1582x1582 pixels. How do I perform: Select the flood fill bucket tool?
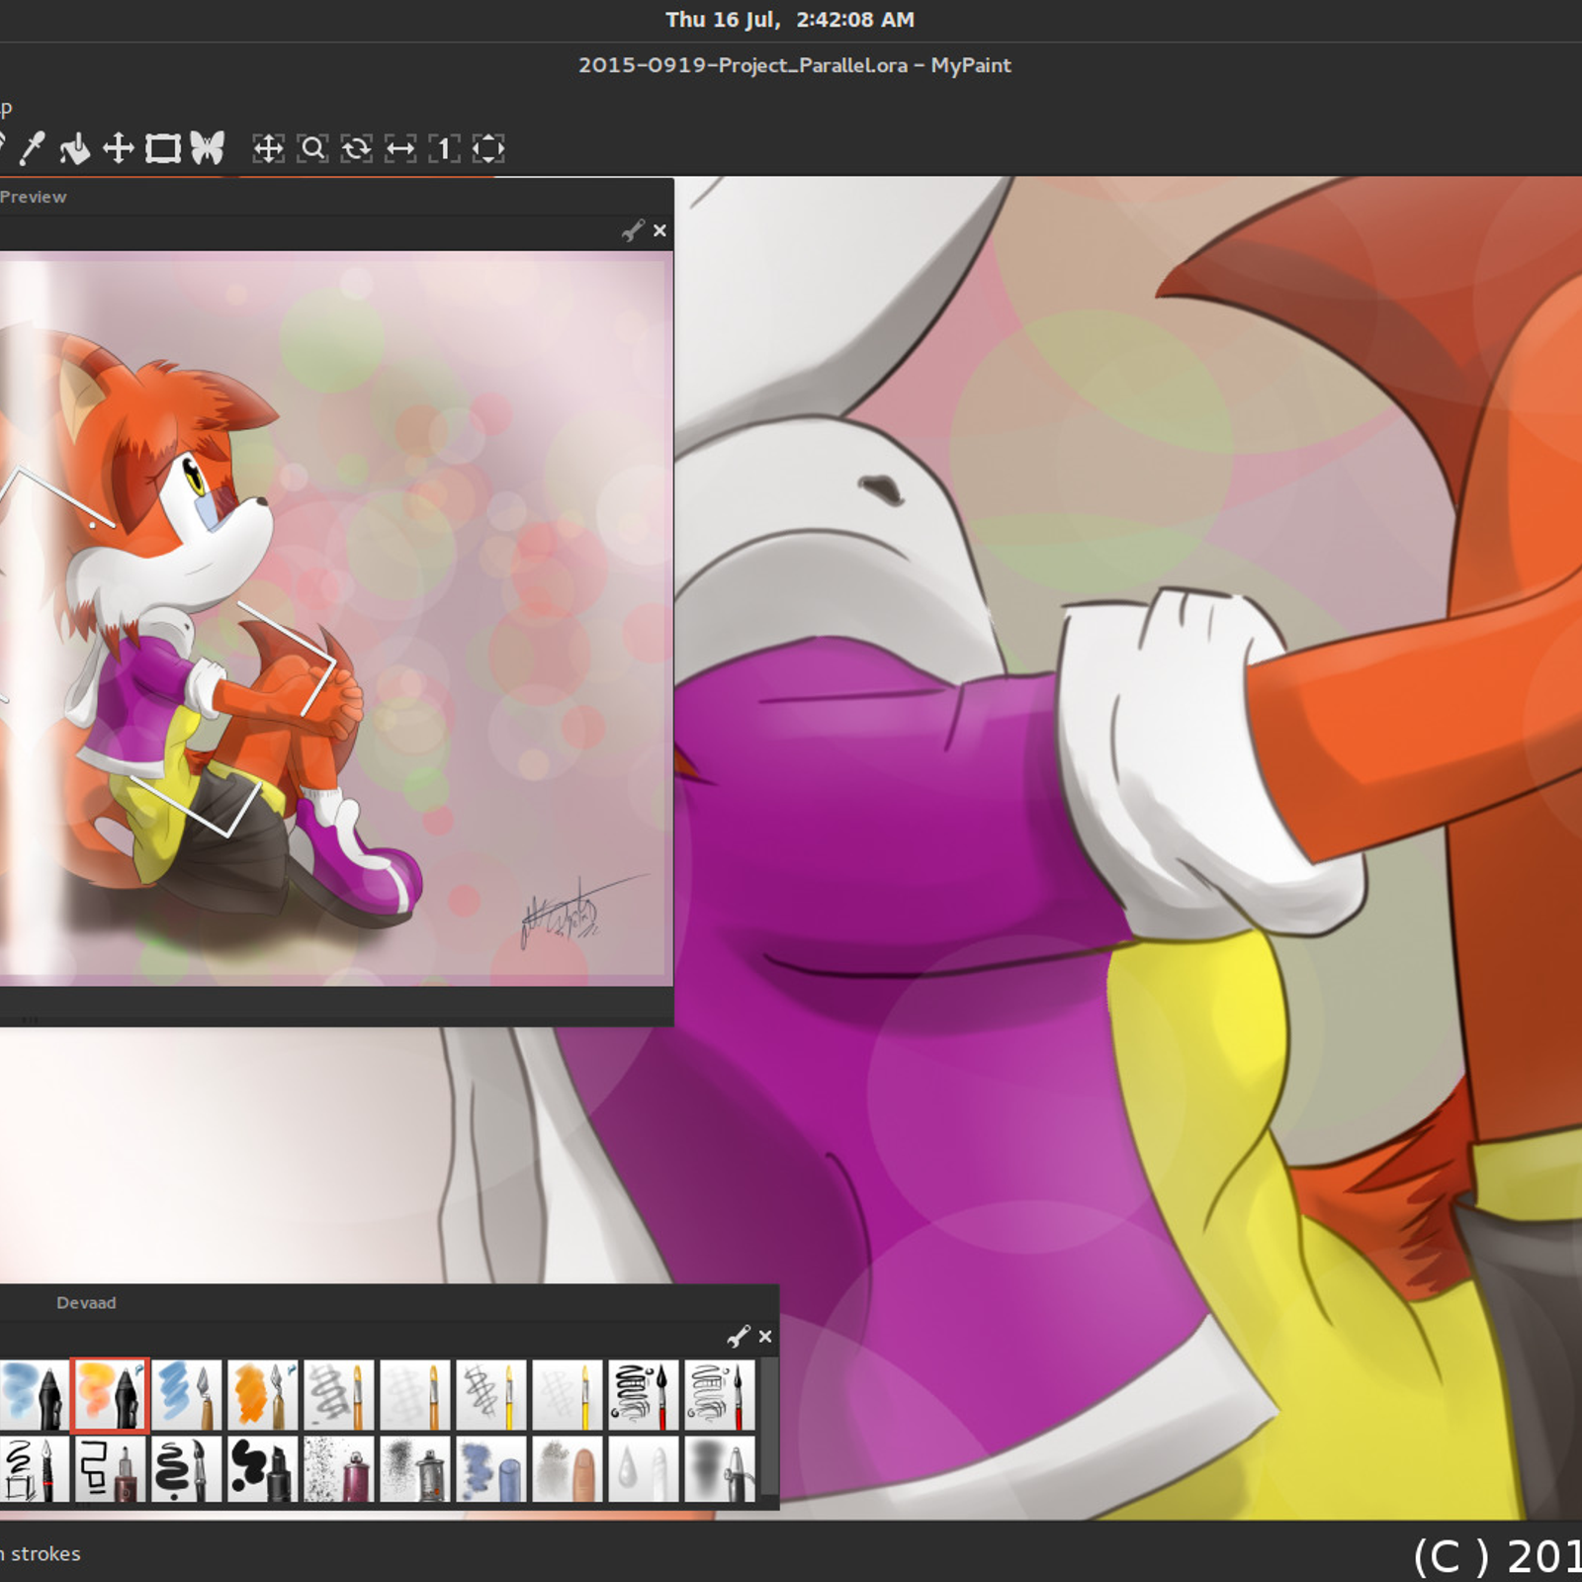pyautogui.click(x=74, y=148)
